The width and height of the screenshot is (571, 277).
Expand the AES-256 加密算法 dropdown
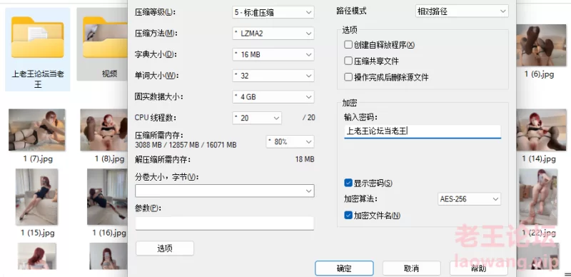[x=469, y=199]
